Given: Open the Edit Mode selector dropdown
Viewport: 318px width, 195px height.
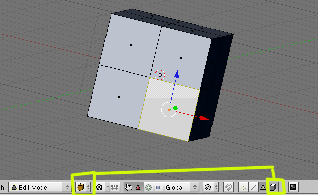Looking at the screenshot, I should point(40,187).
